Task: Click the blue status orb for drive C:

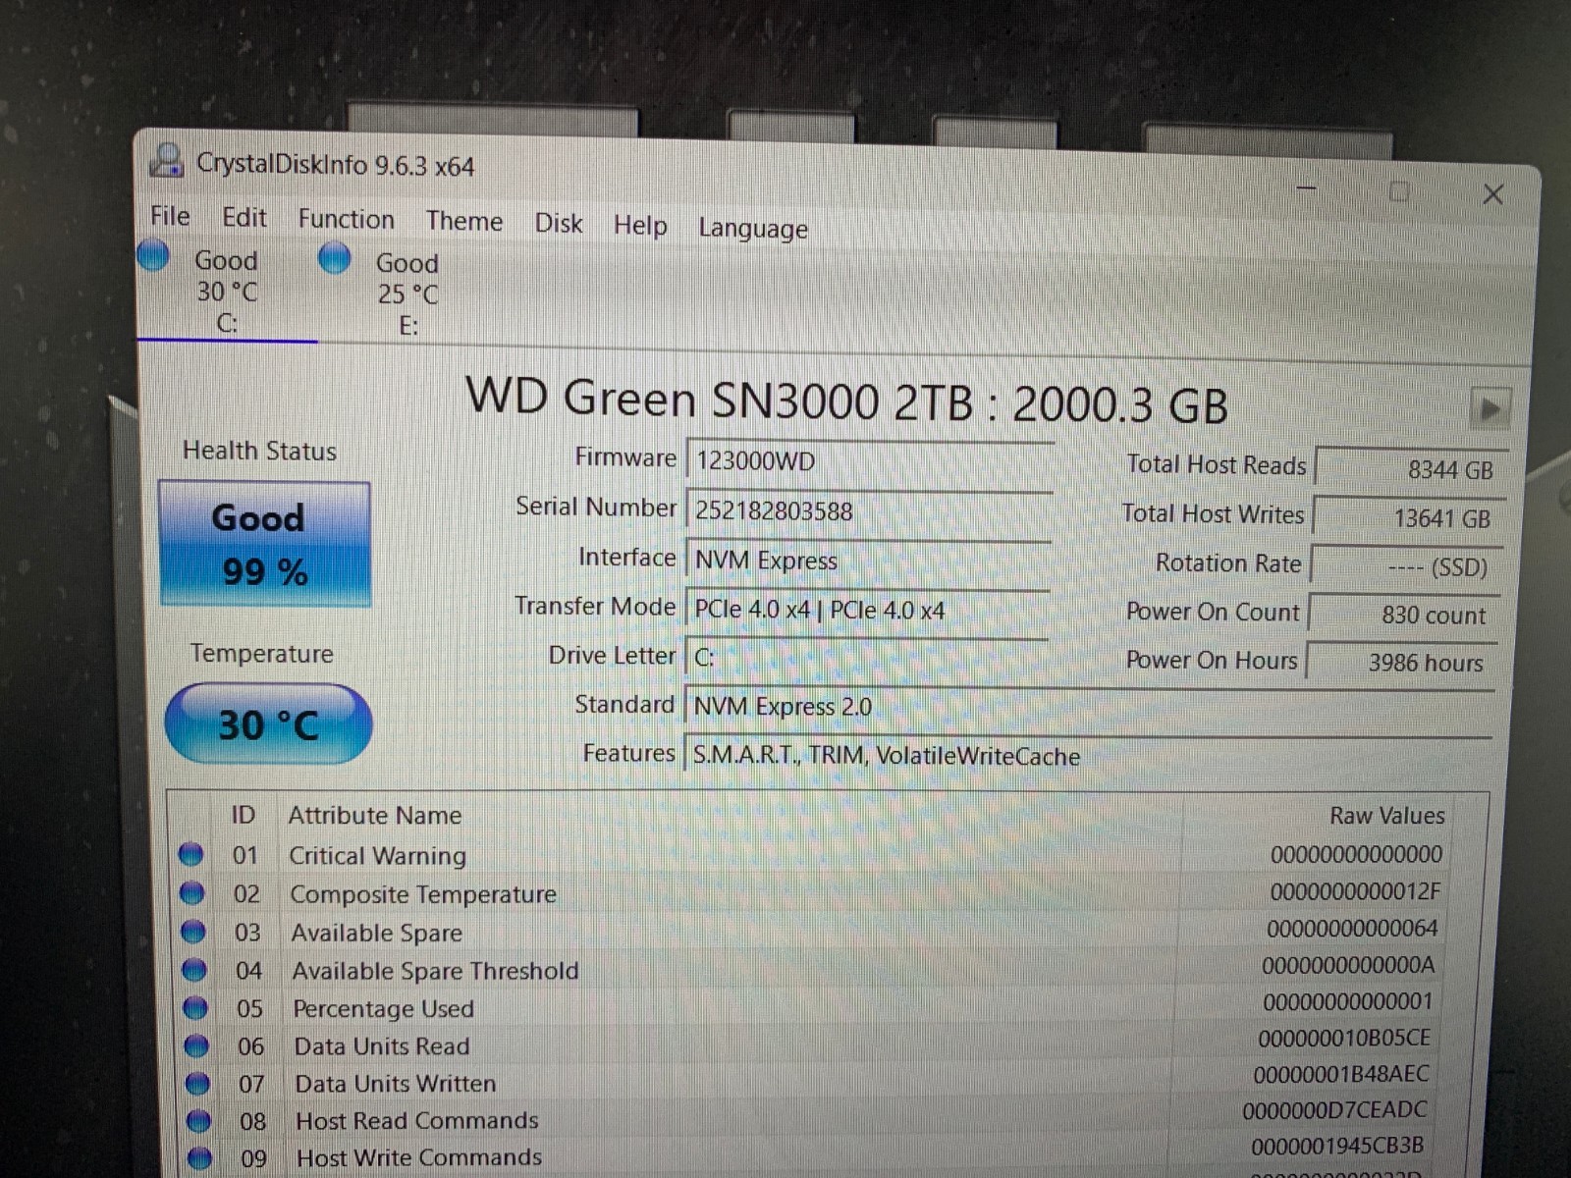Action: click(x=153, y=255)
